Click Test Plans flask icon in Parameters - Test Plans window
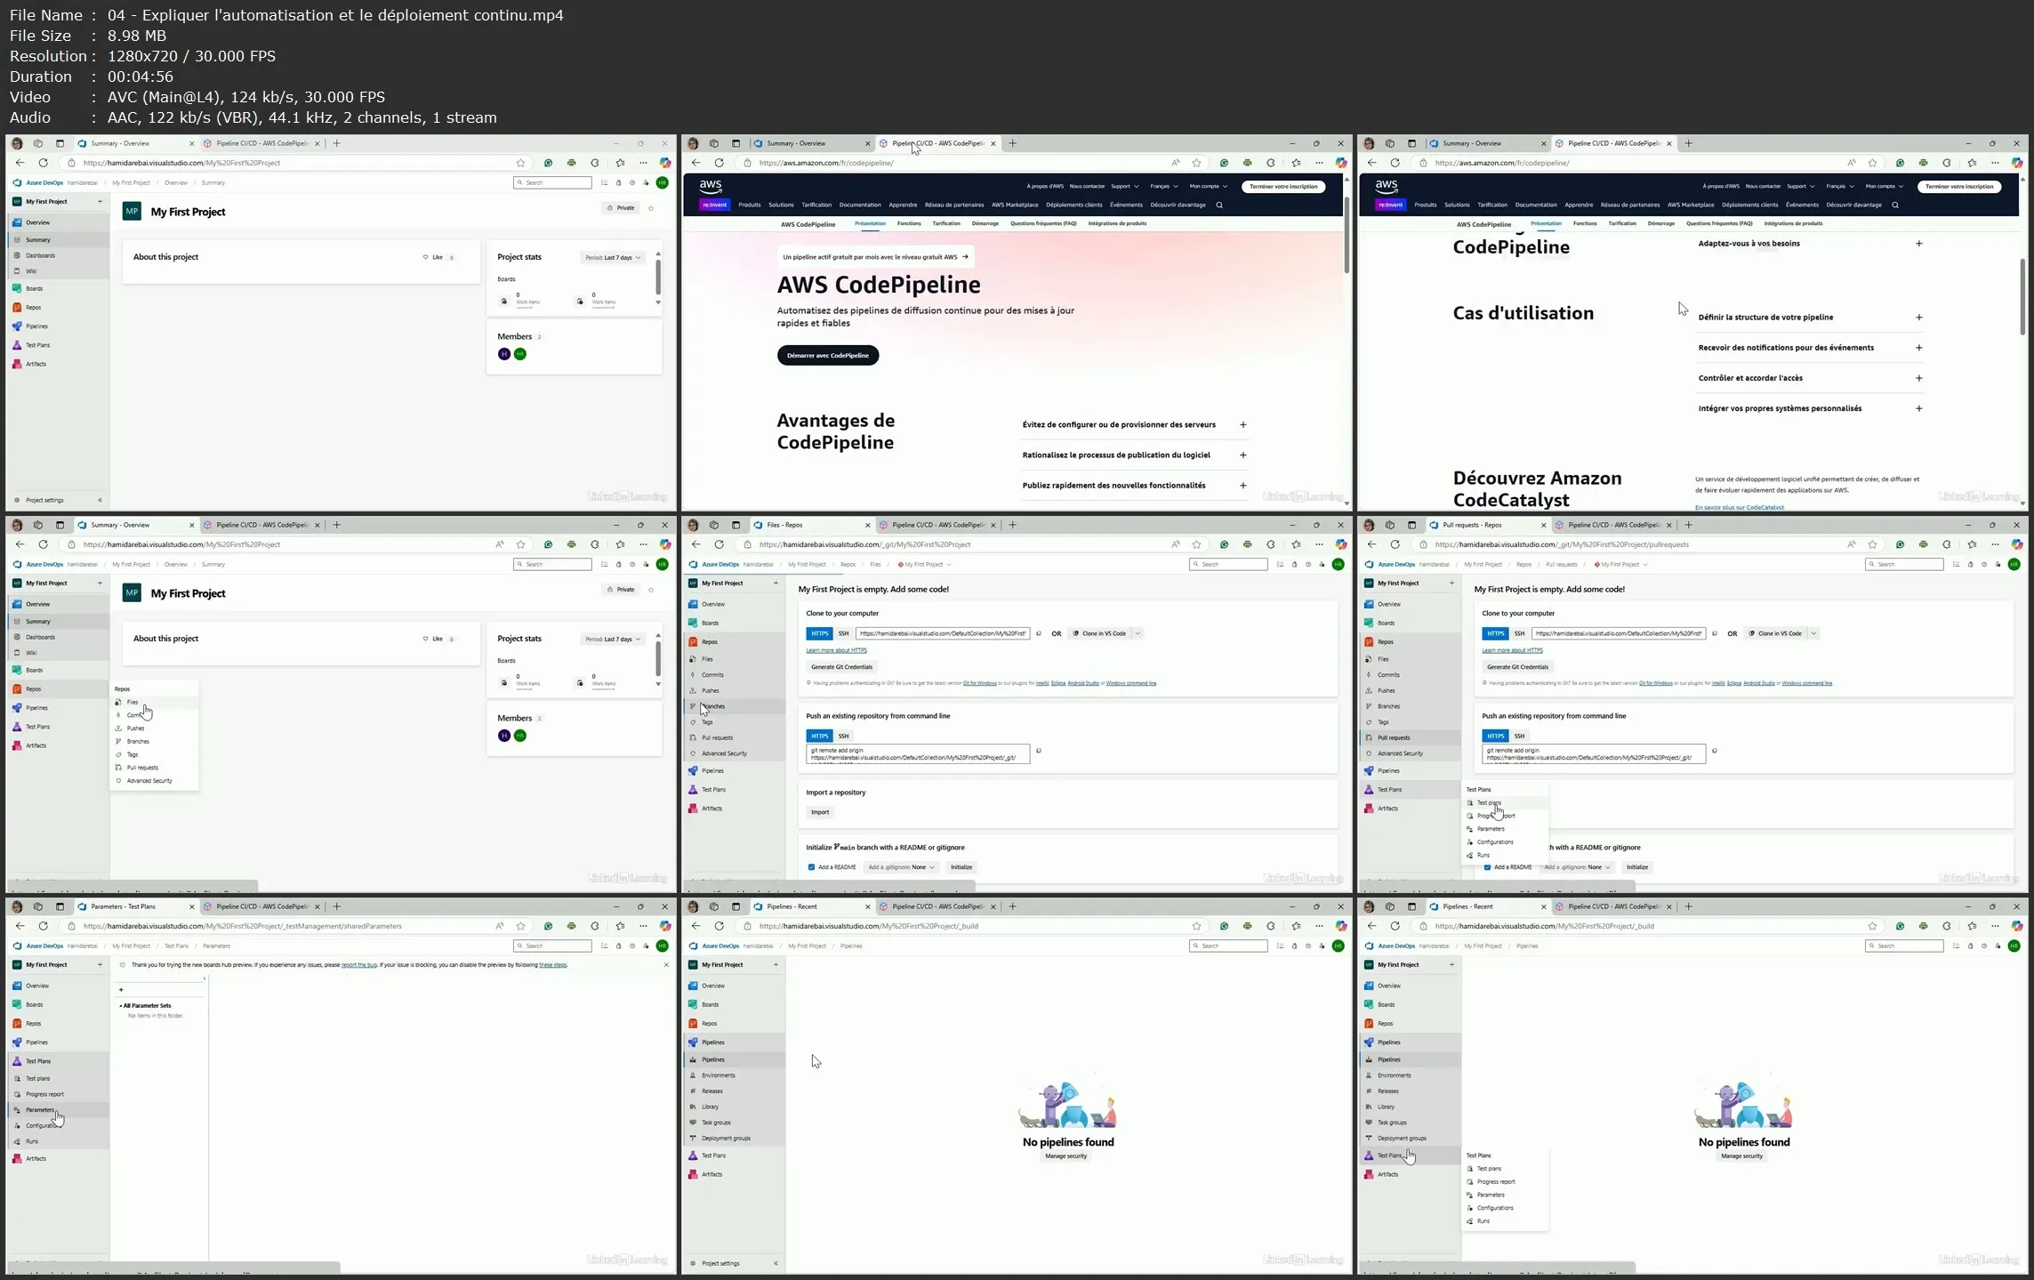Image resolution: width=2034 pixels, height=1280 pixels. [17, 1060]
